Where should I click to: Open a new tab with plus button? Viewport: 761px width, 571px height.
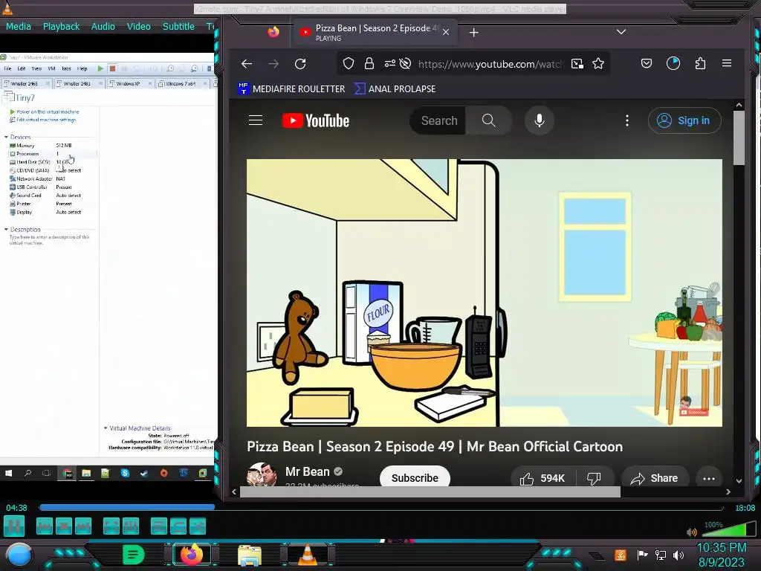474,33
